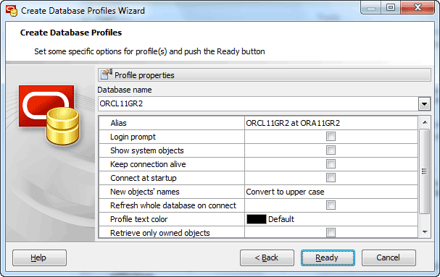Image resolution: width=440 pixels, height=277 pixels.
Task: Cancel the Create Database Profiles wizard
Action: pos(389,257)
